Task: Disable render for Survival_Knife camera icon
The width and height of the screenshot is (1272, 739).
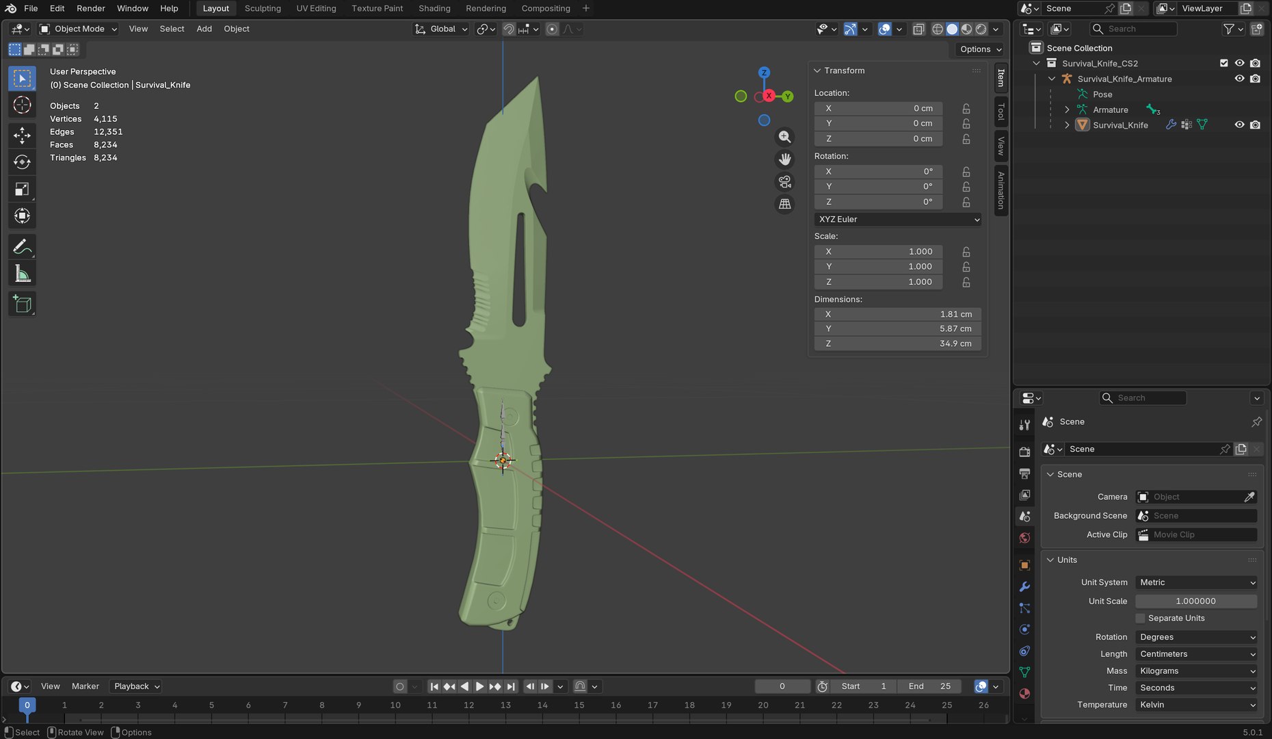Action: click(x=1255, y=125)
